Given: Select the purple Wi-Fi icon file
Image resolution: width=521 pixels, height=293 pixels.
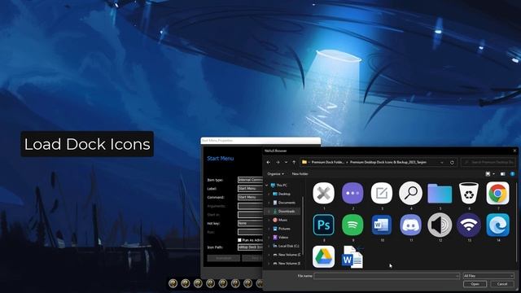Looking at the screenshot, I should pos(469,225).
